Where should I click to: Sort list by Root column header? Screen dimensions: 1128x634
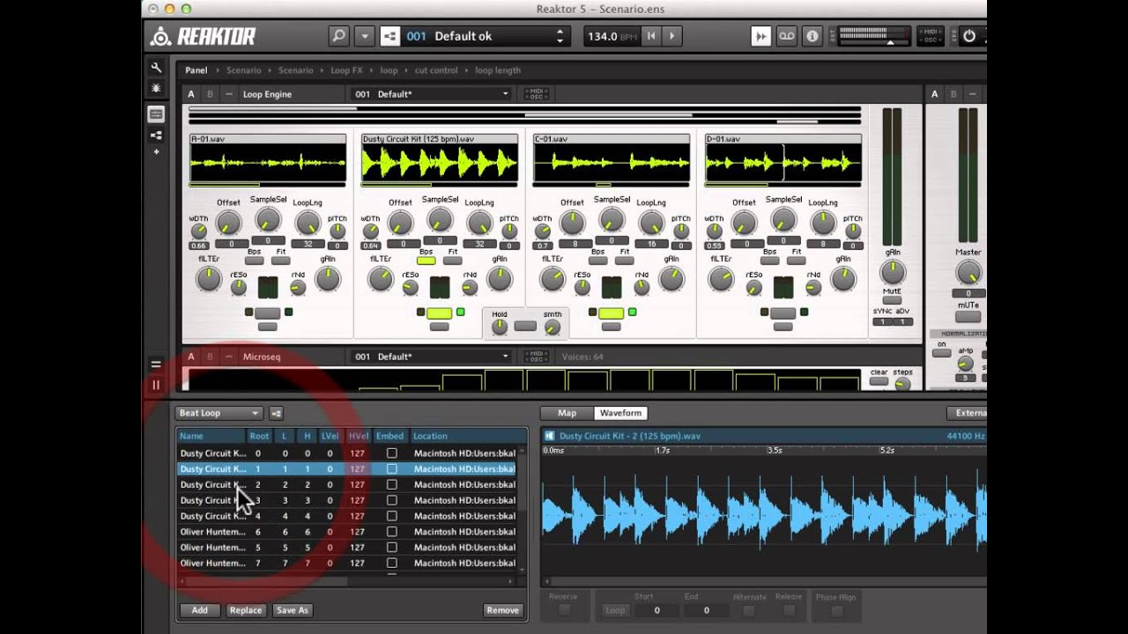[x=259, y=436]
